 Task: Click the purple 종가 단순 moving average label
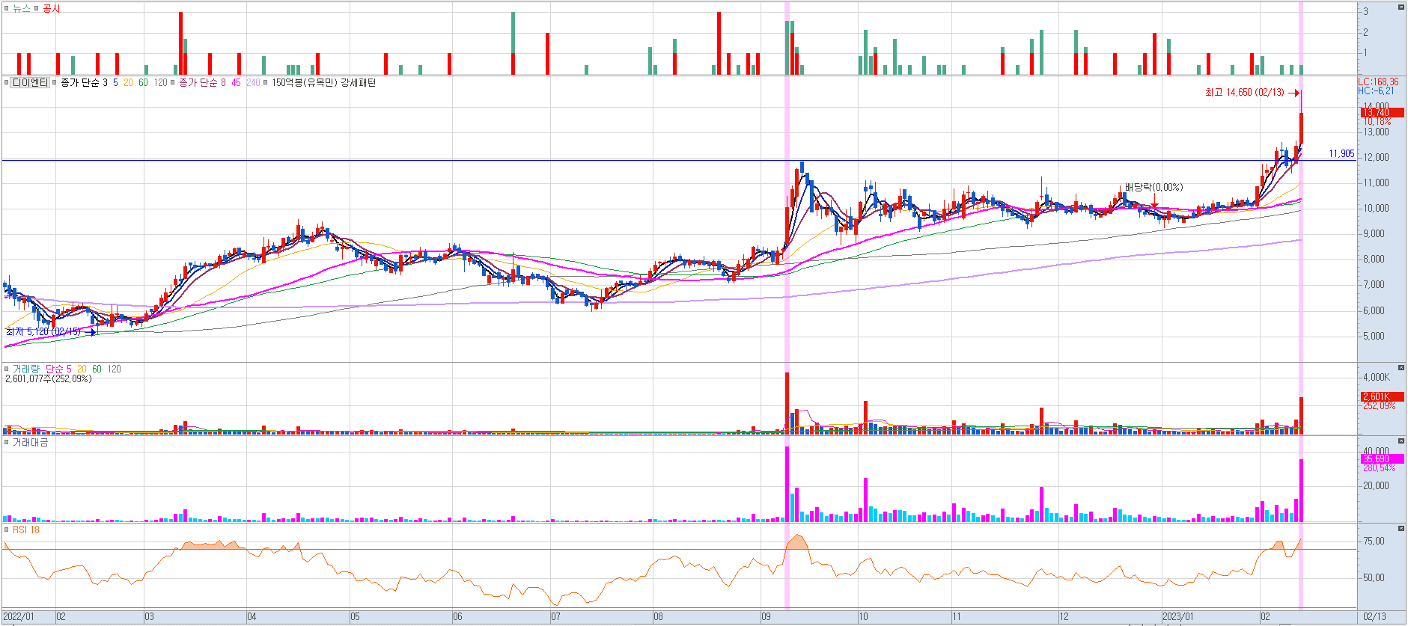click(x=198, y=83)
